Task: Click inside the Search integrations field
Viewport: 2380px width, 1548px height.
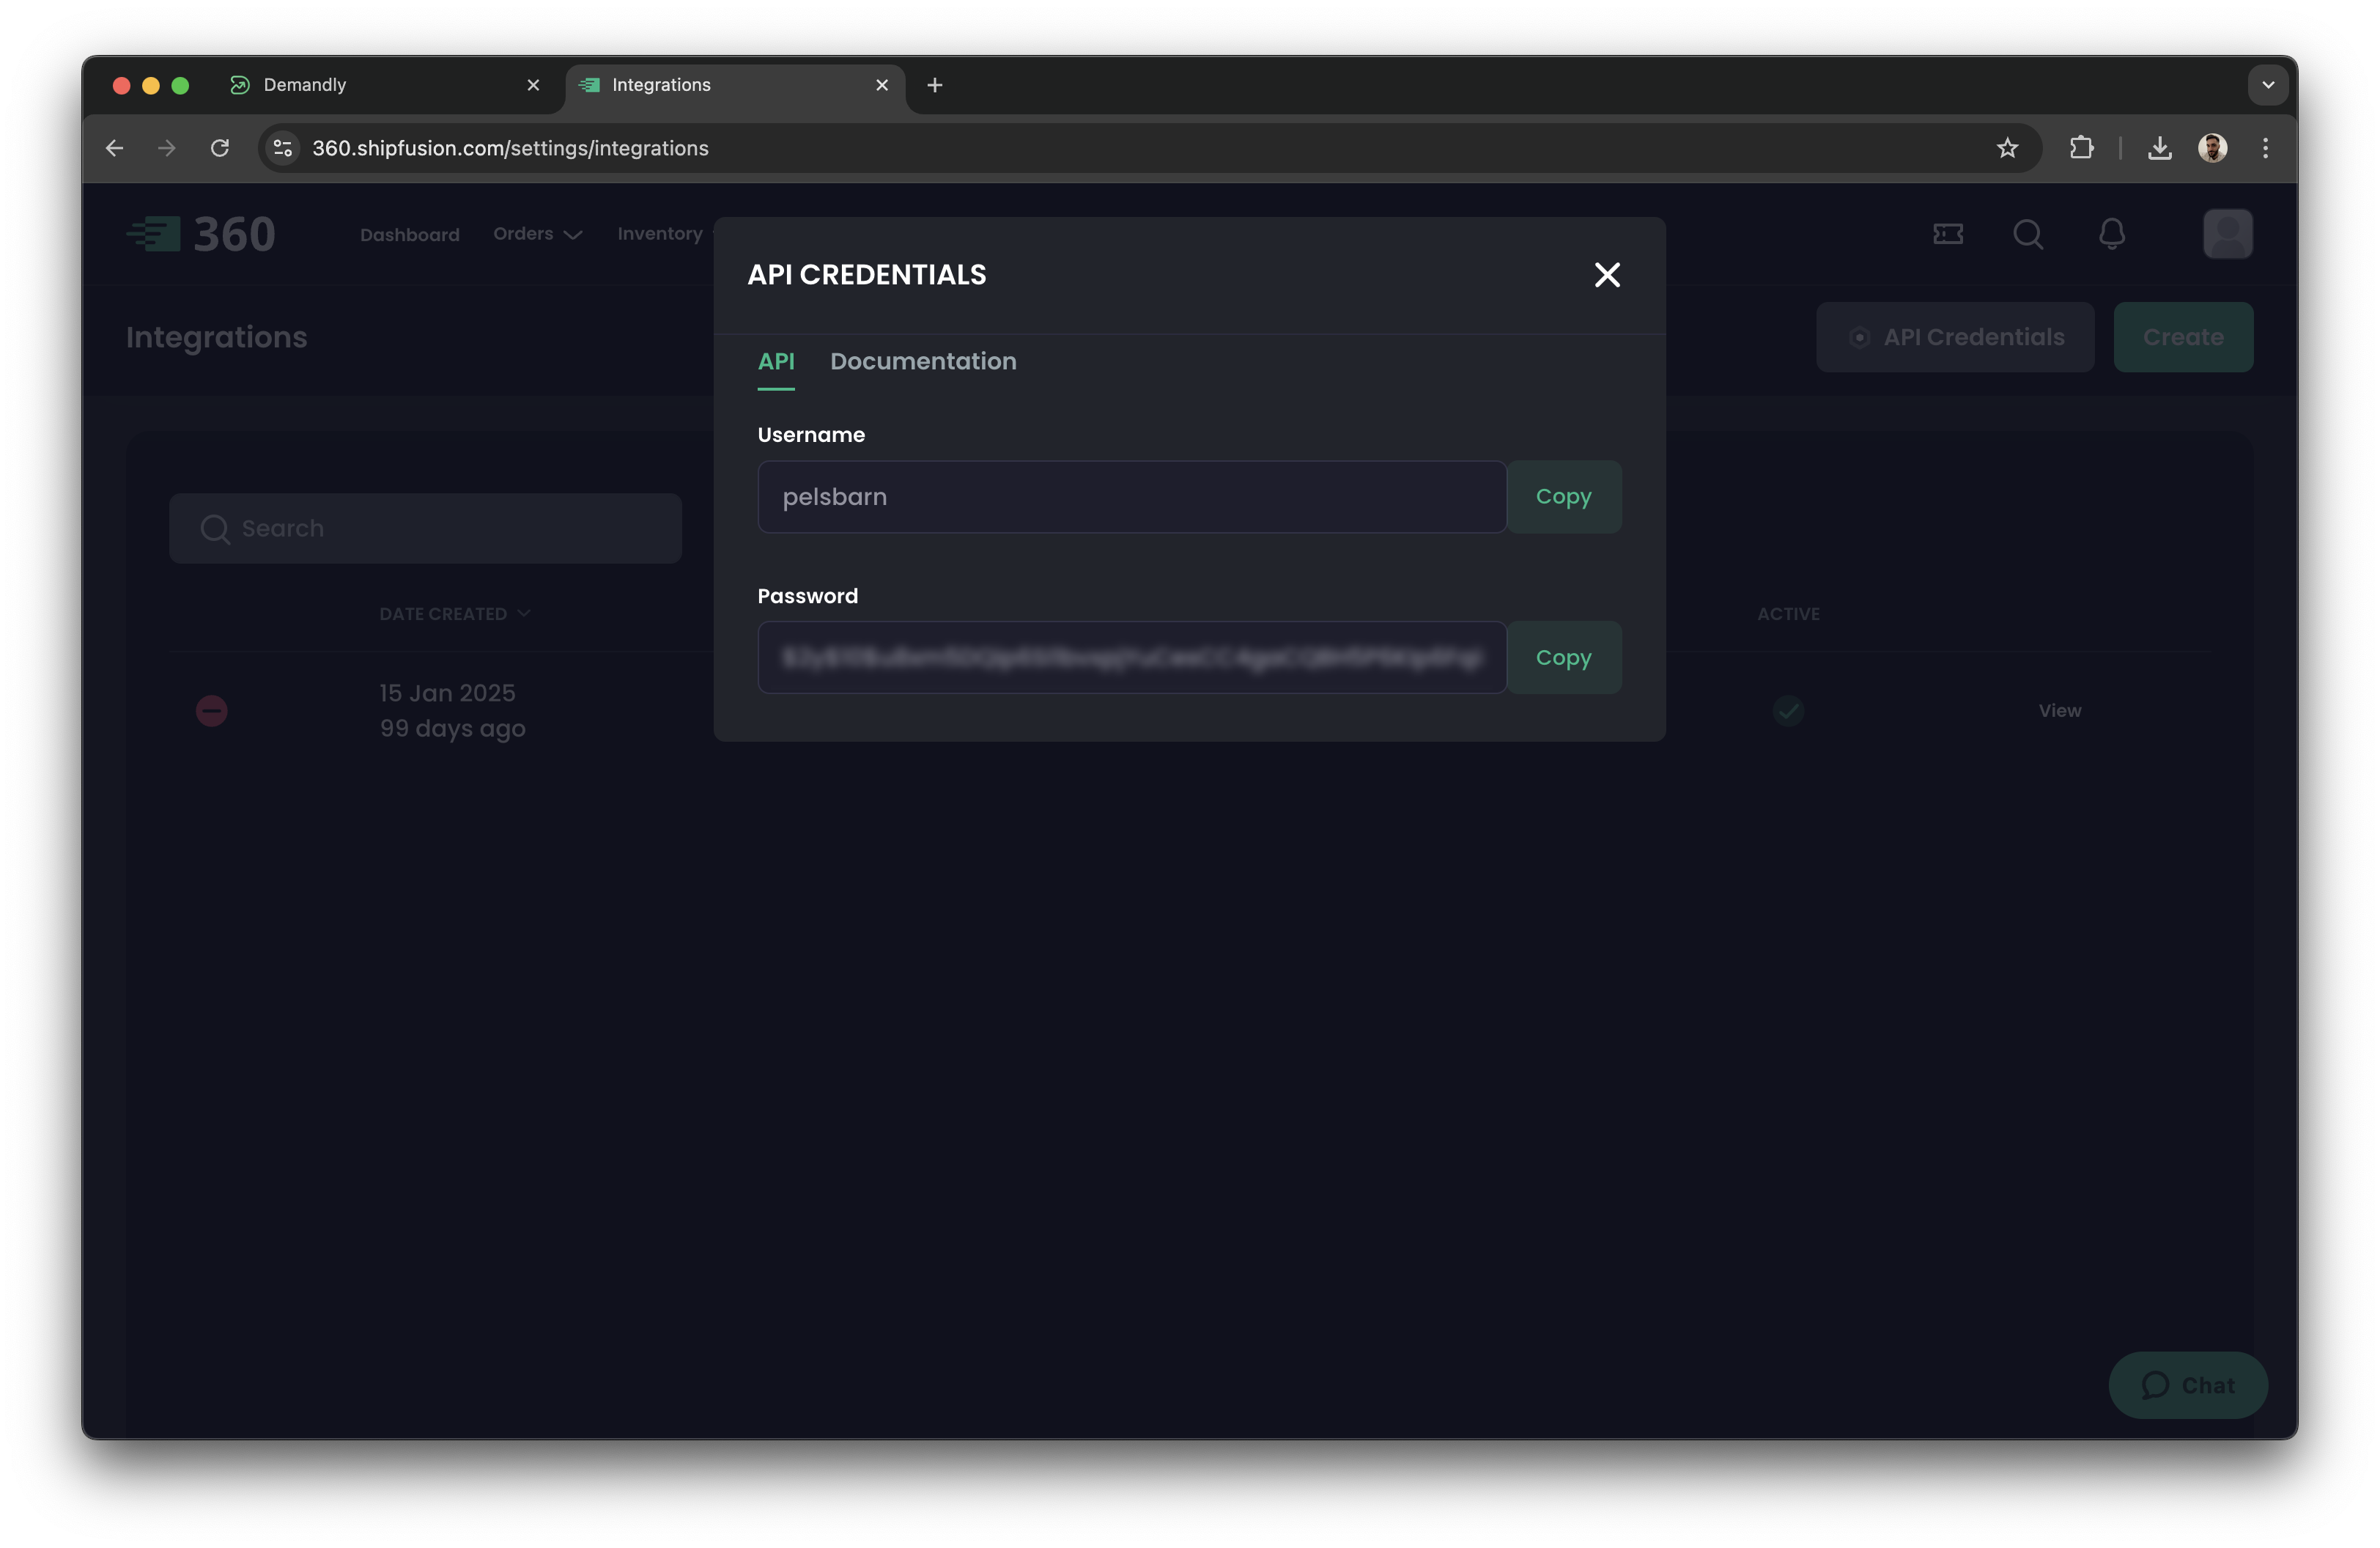Action: pyautogui.click(x=424, y=527)
